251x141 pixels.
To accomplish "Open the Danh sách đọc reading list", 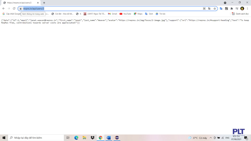I will tap(240, 14).
